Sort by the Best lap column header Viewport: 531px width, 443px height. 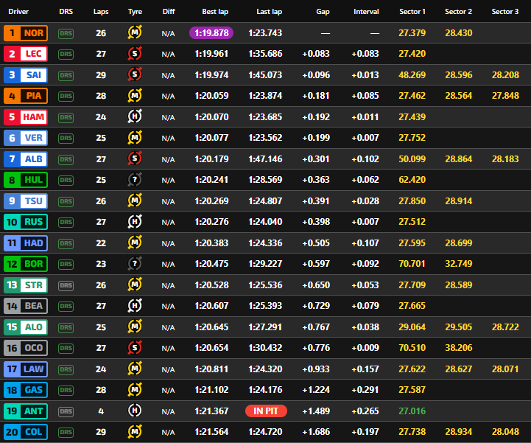click(x=215, y=12)
